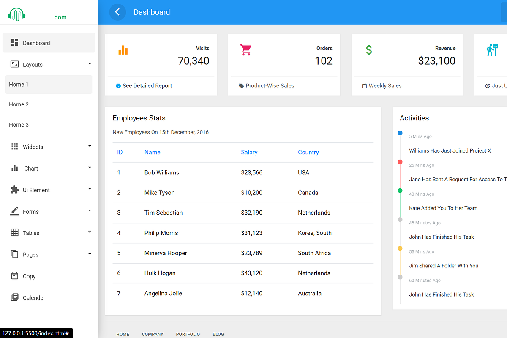Click the blue info icon by Detailed Report
Image resolution: width=507 pixels, height=338 pixels.
(x=118, y=86)
